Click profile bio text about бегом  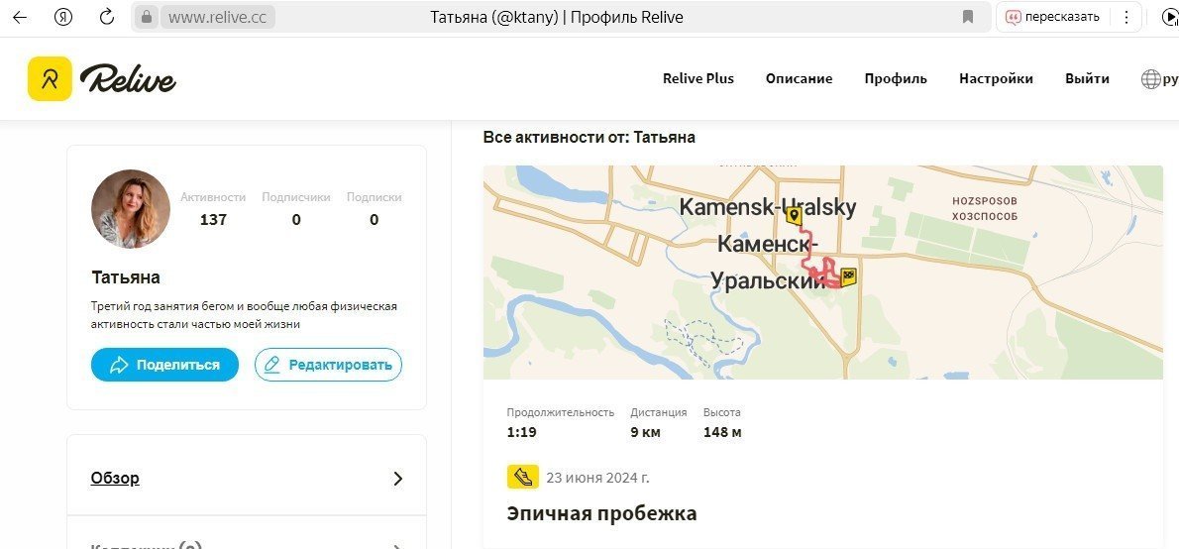[x=244, y=316]
